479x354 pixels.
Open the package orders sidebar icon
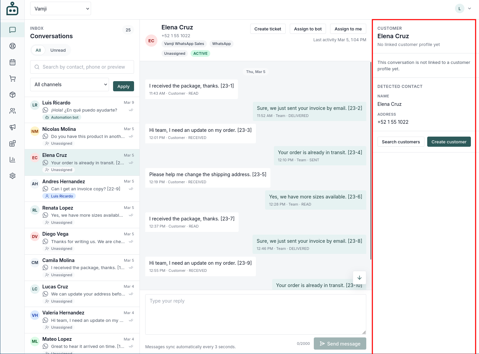tap(12, 95)
